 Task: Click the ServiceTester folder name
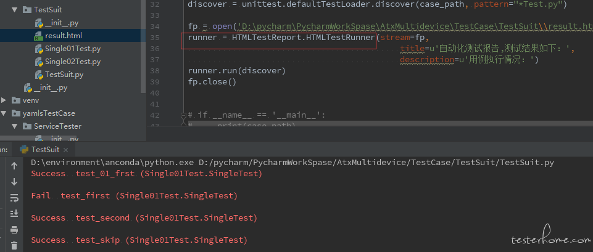click(x=57, y=126)
